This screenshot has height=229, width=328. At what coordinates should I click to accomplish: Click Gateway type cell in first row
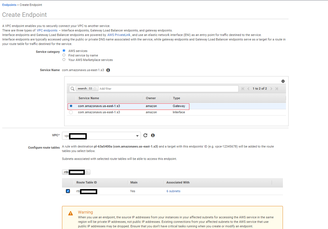[x=179, y=106]
